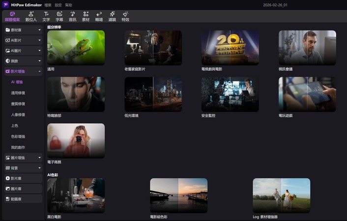Open the 音訊 audio panel
This screenshot has width=347, height=221.
click(73, 17)
